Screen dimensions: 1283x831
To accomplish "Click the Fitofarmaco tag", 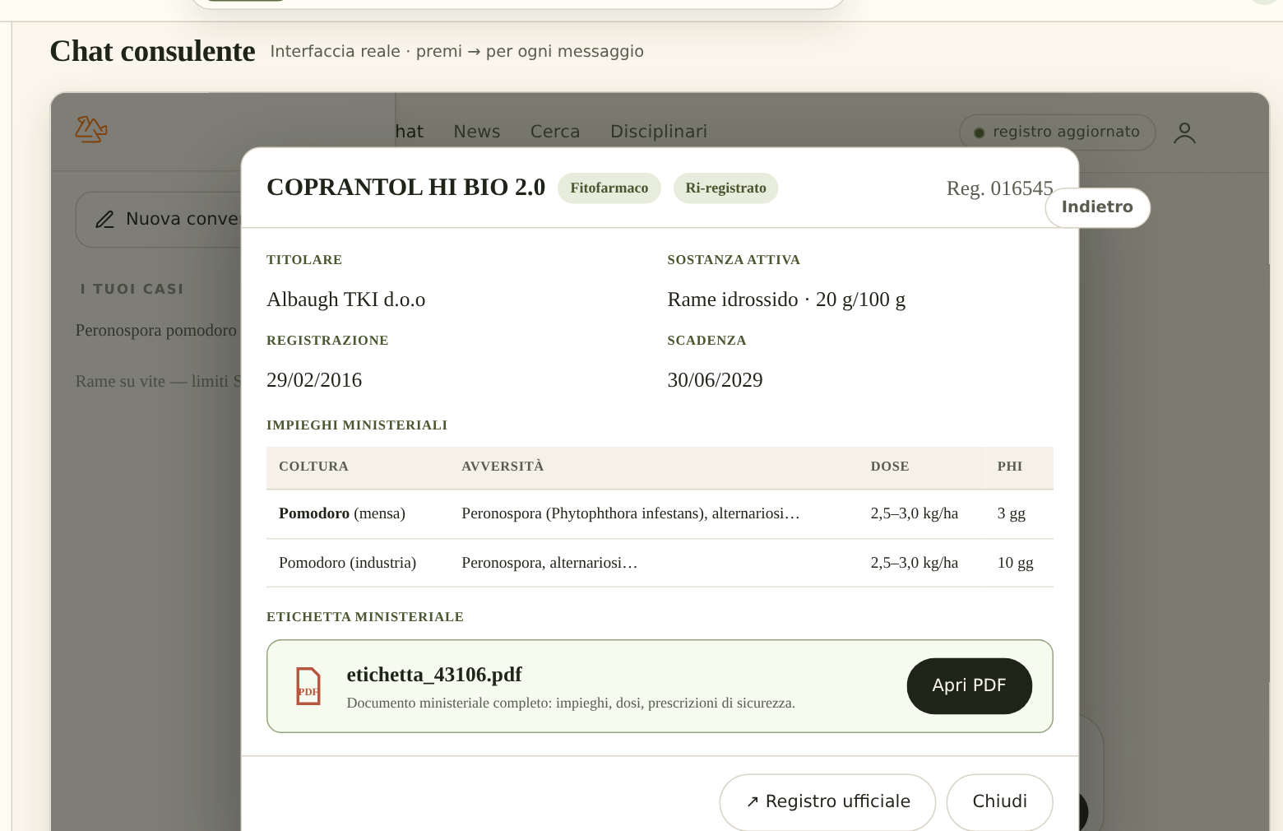I will [609, 188].
